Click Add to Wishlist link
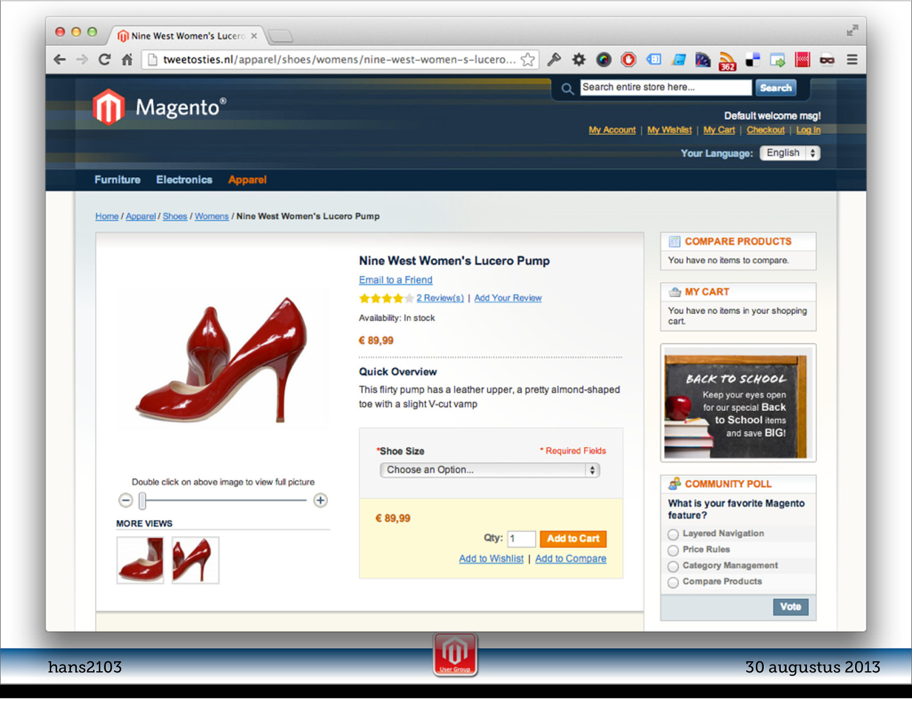 [x=491, y=559]
